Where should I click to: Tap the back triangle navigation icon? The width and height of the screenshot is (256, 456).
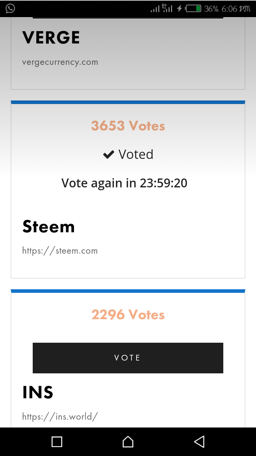199,442
